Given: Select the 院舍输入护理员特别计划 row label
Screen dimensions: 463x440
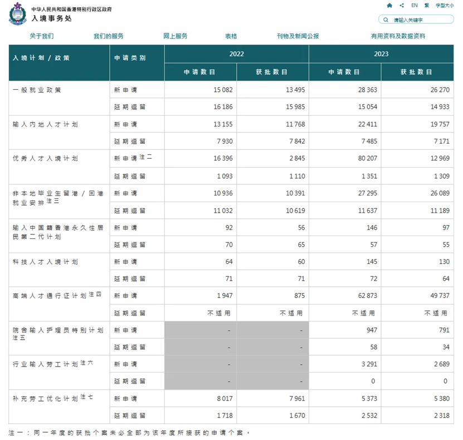Looking at the screenshot, I should pyautogui.click(x=58, y=334).
